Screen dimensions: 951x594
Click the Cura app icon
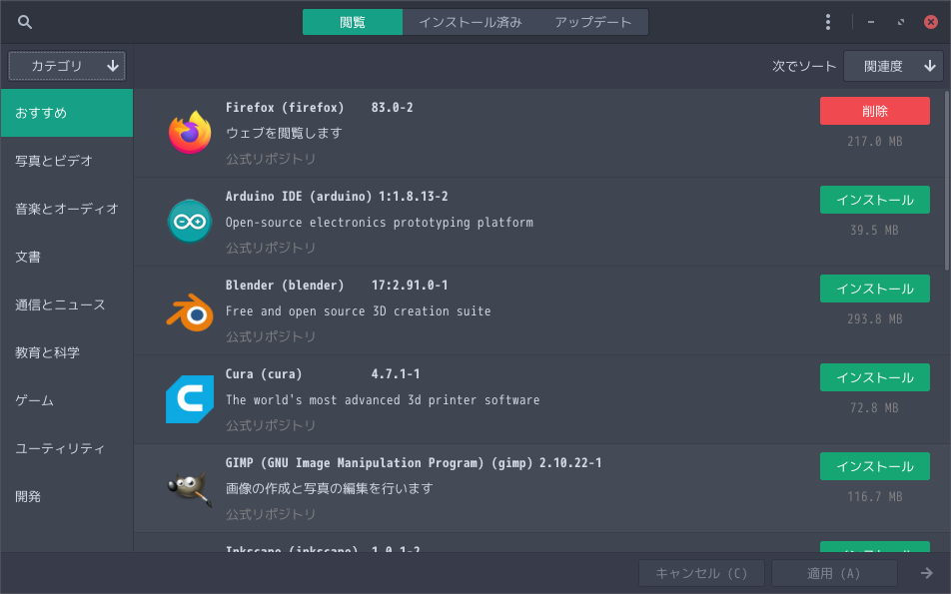tap(190, 399)
